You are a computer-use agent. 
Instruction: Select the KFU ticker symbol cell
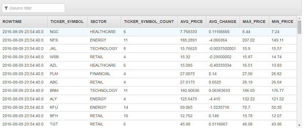tap(54, 107)
